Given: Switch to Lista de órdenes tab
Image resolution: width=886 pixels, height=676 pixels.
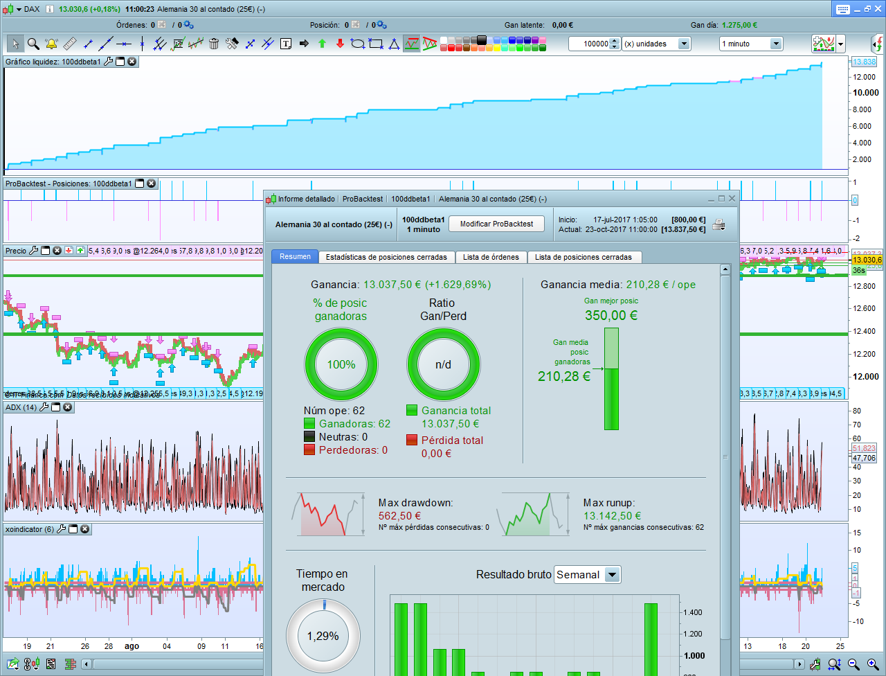Looking at the screenshot, I should 491,257.
